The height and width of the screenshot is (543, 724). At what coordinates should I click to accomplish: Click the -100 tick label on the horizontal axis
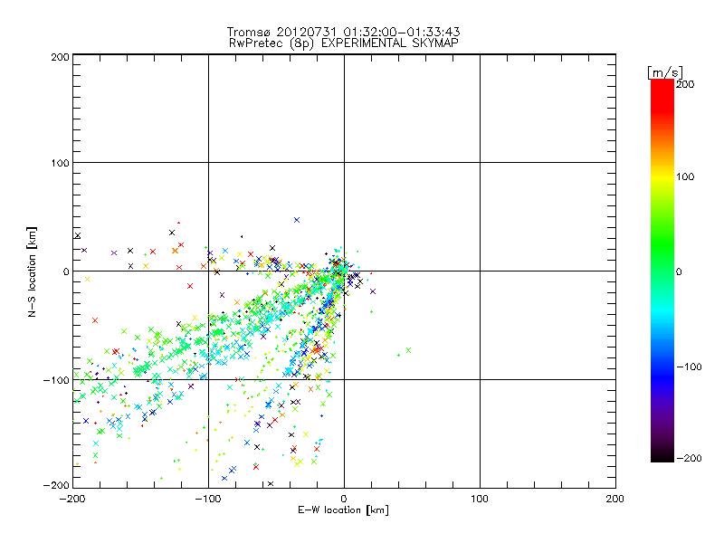coord(207,499)
